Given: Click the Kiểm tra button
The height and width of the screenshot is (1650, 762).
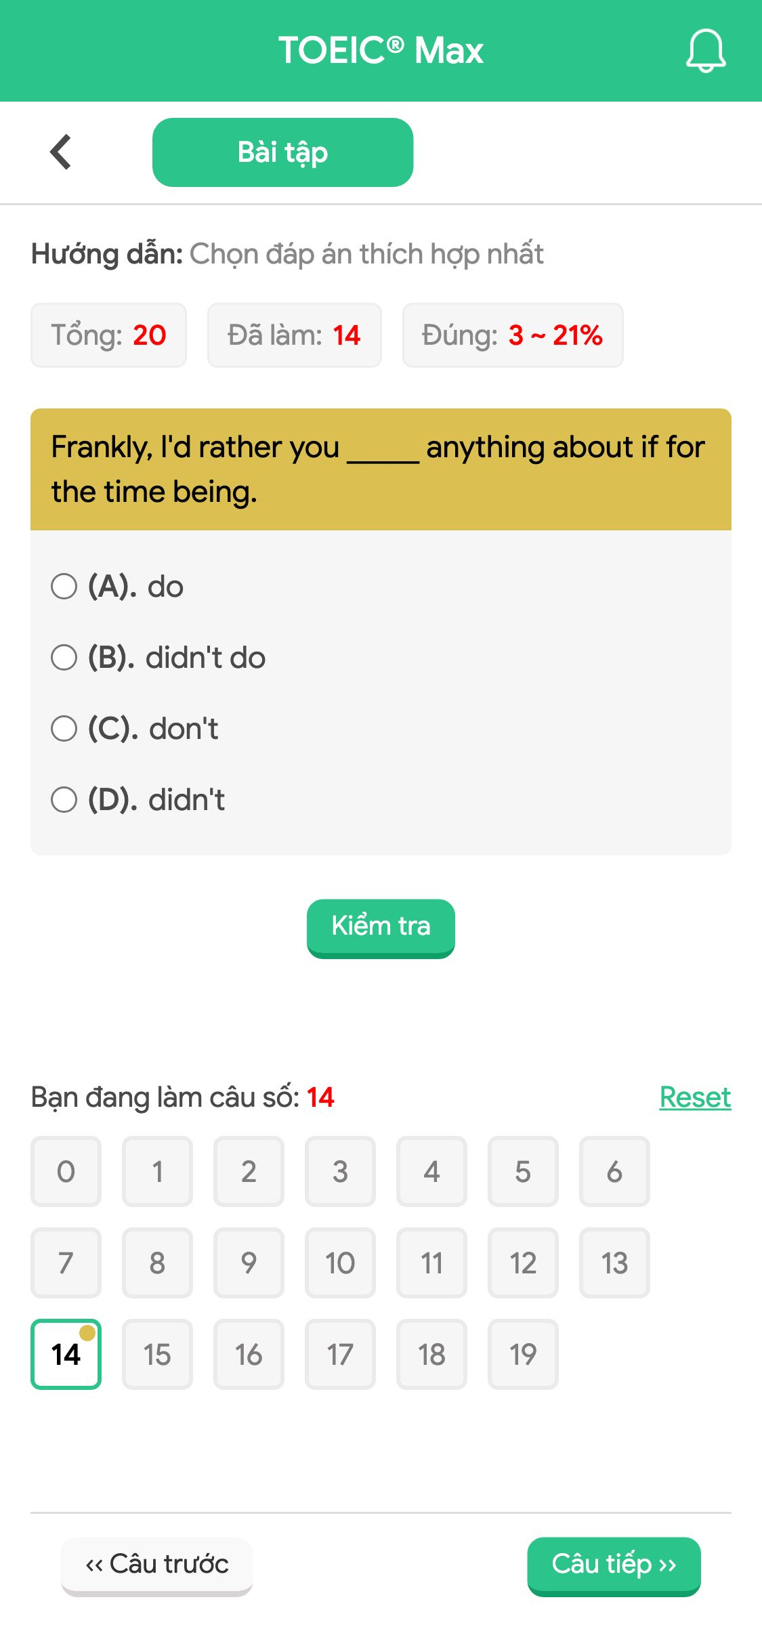Looking at the screenshot, I should pos(381,928).
